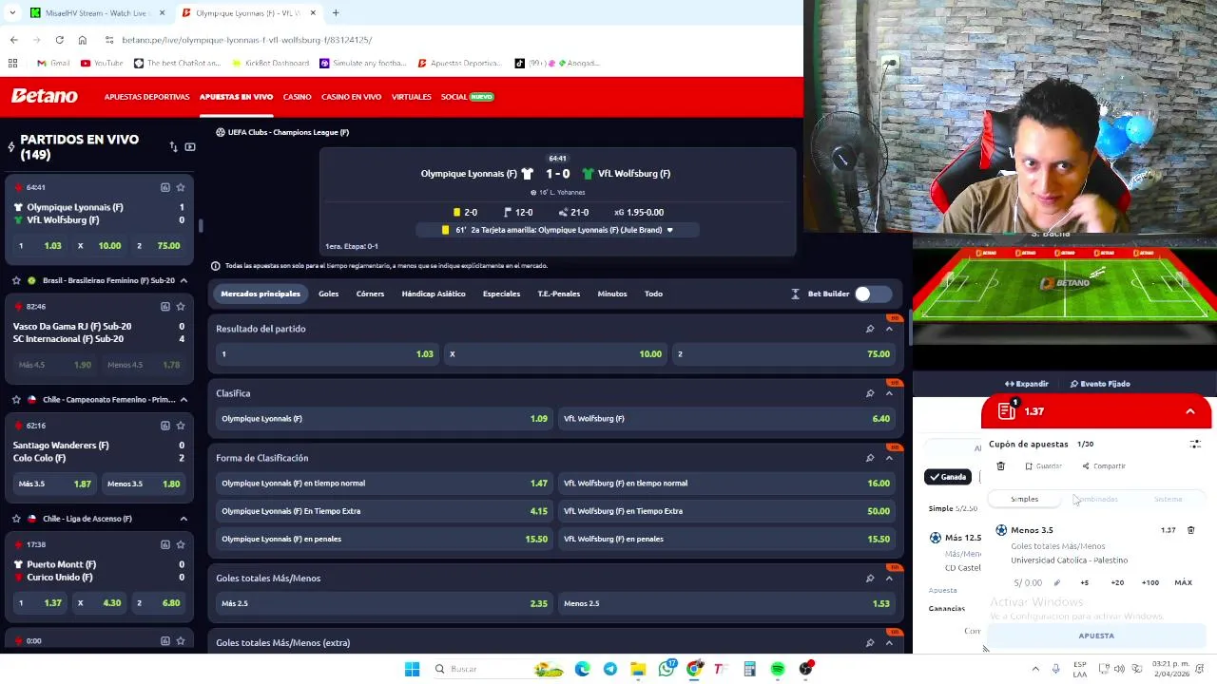Select VfL Wolfsburg Clasifica odds 6.40
Image resolution: width=1217 pixels, height=684 pixels.
click(726, 418)
